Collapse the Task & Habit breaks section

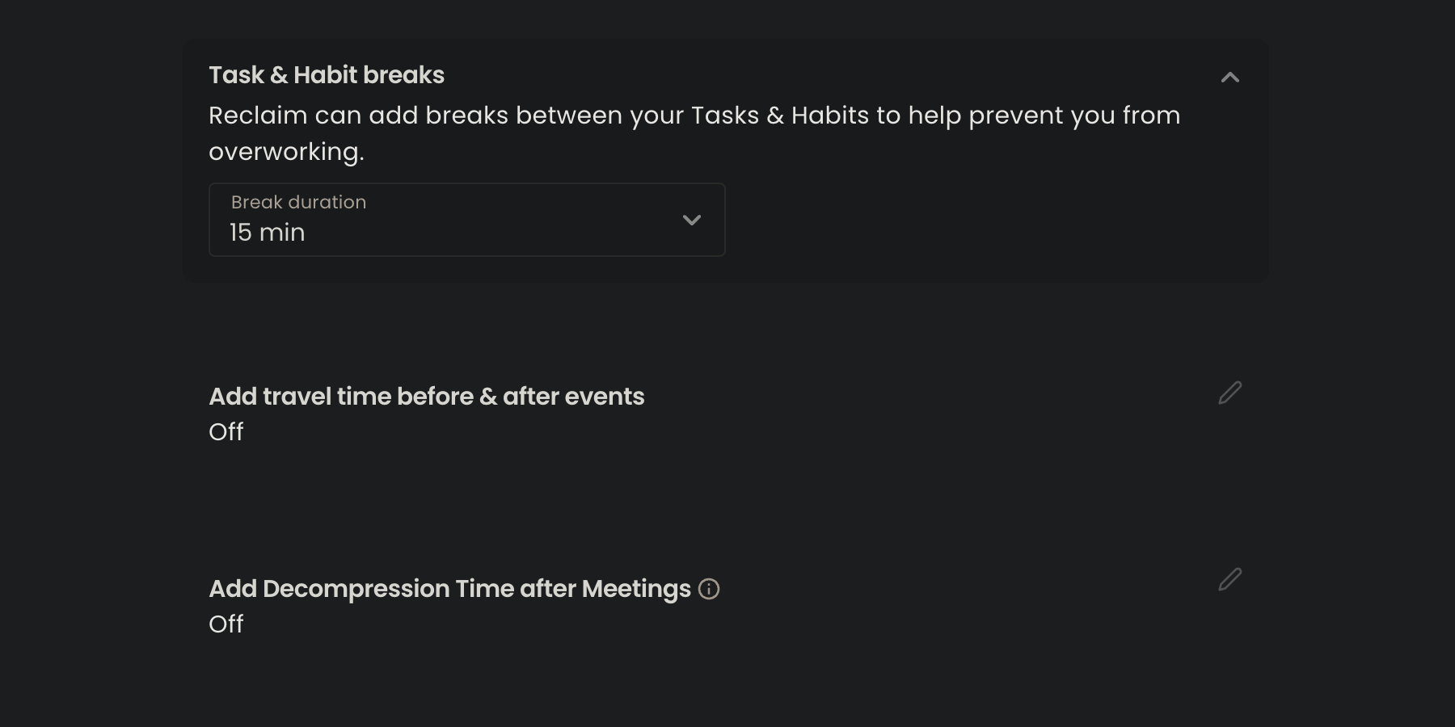pyautogui.click(x=1229, y=78)
